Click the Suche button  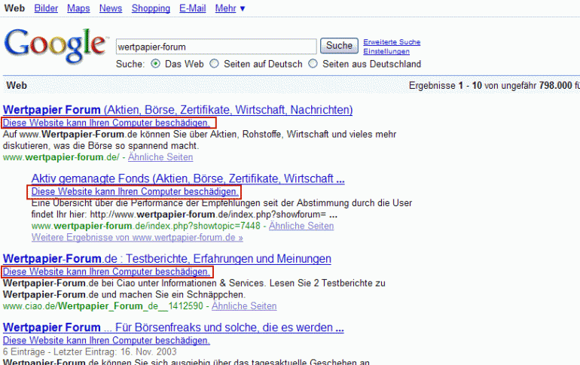click(339, 46)
